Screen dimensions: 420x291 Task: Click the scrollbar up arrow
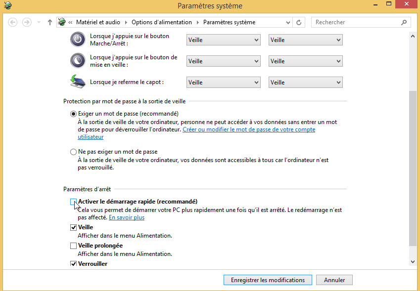(413, 36)
